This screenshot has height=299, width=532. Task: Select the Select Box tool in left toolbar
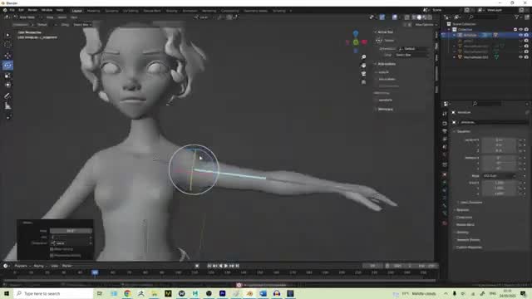click(7, 35)
